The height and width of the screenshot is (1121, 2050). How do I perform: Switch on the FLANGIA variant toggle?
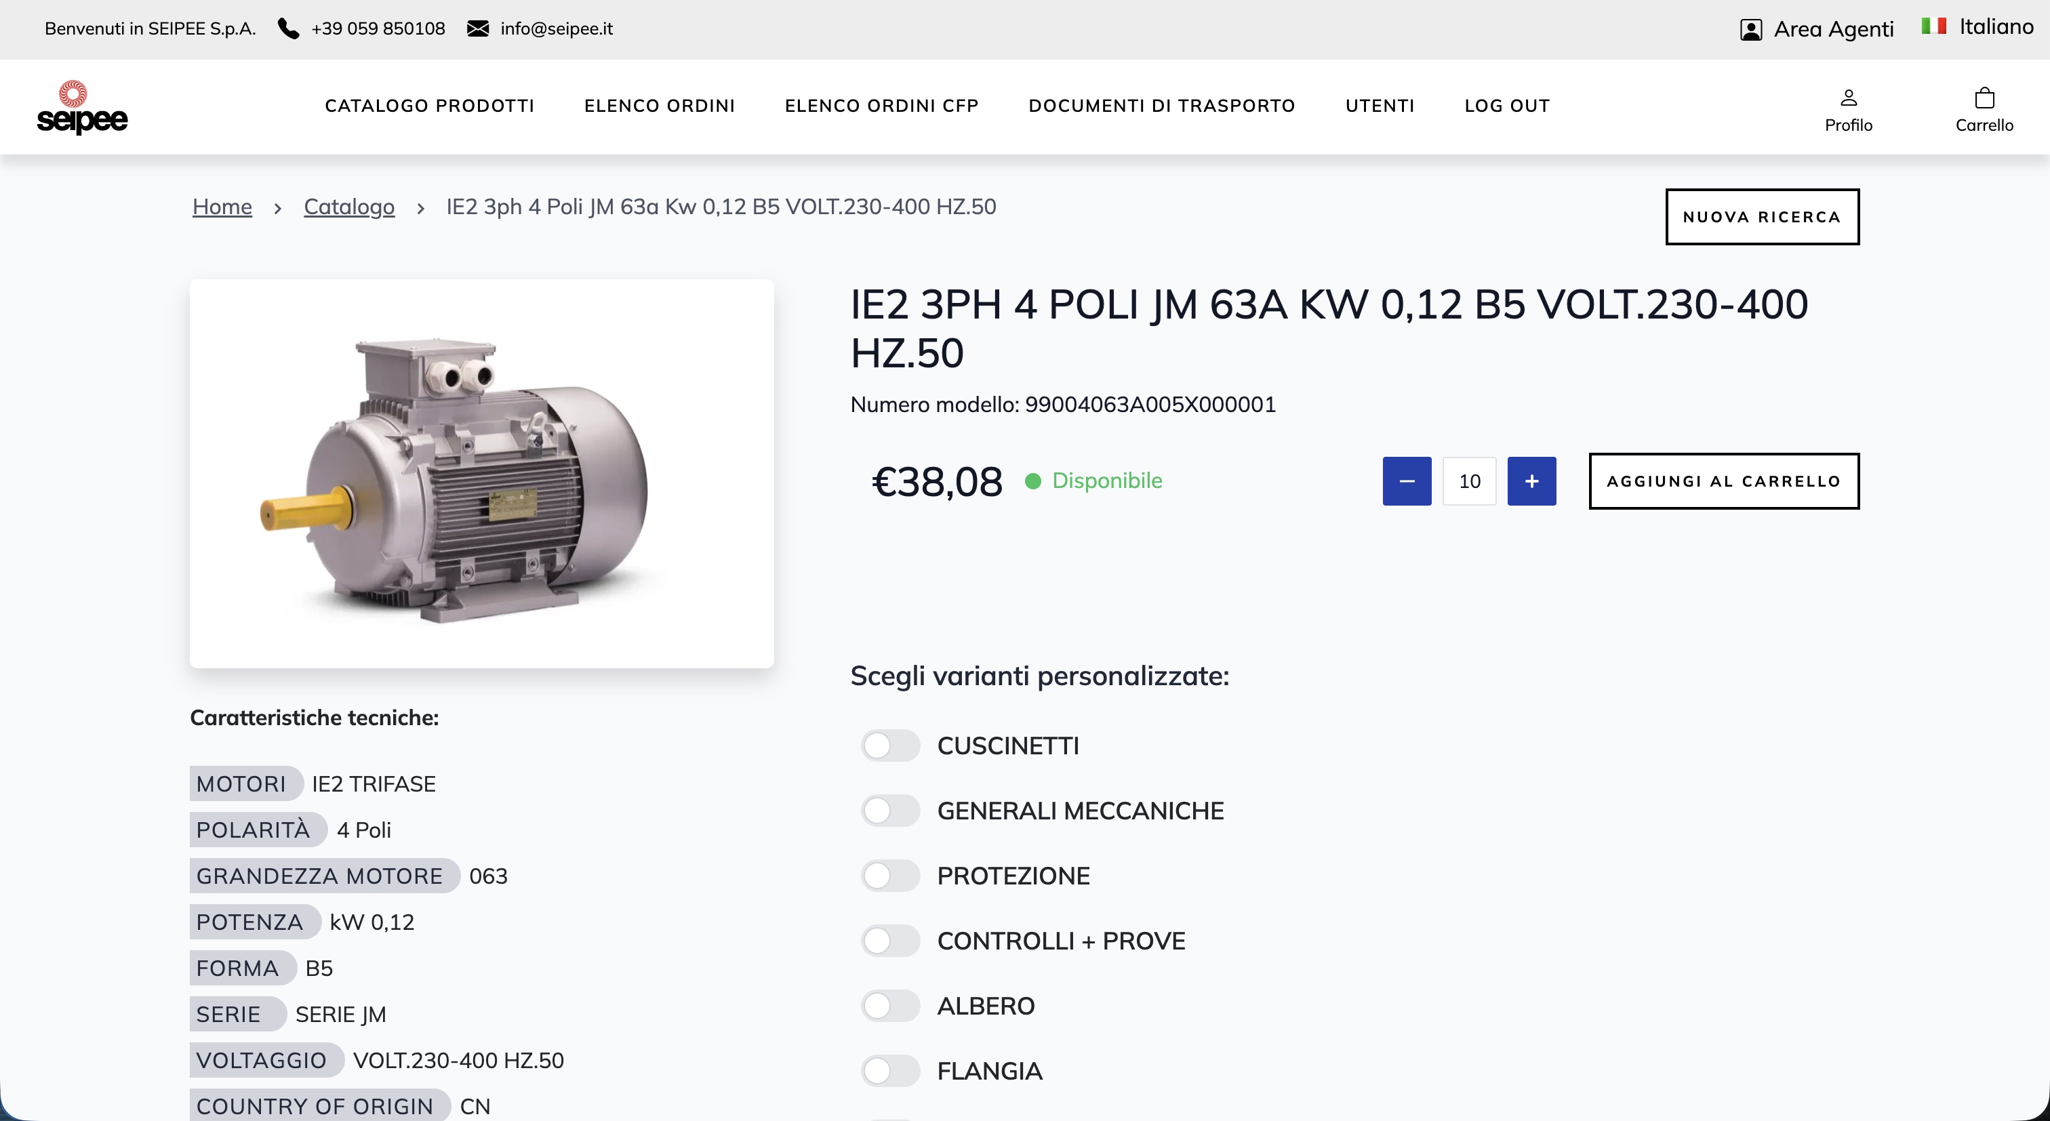(889, 1072)
